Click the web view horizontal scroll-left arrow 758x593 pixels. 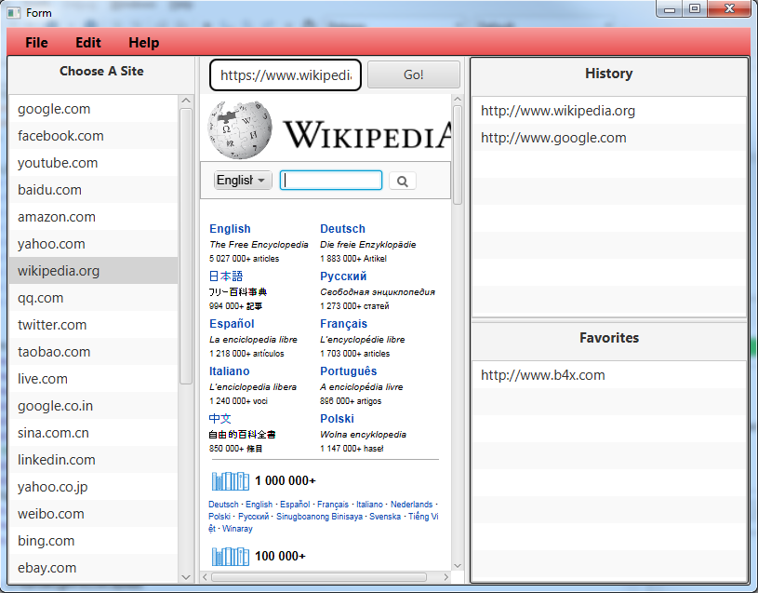pyautogui.click(x=206, y=576)
